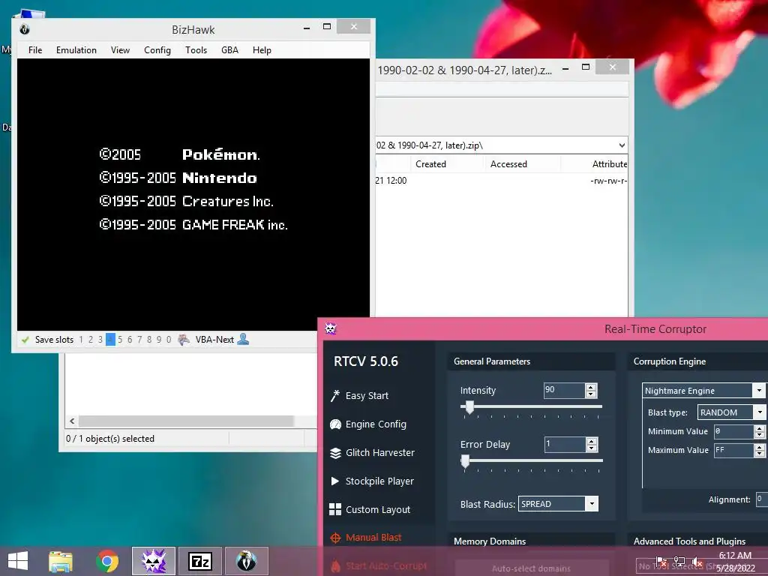
Task: Open the Blast type dropdown showing RANDOM
Action: coord(759,412)
